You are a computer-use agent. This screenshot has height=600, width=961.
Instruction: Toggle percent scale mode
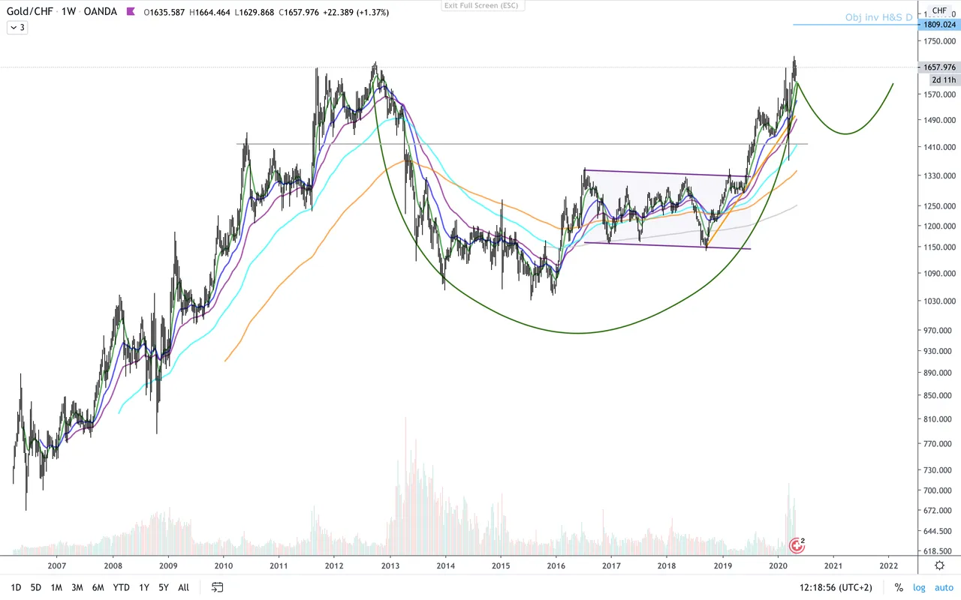pos(899,587)
